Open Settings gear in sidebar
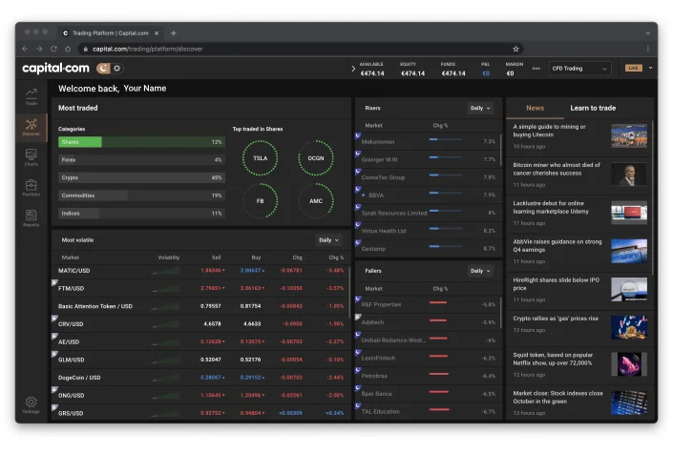The image size is (673, 453). tap(32, 404)
